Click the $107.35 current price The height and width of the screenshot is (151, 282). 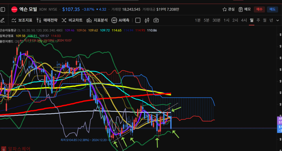[x=71, y=9]
